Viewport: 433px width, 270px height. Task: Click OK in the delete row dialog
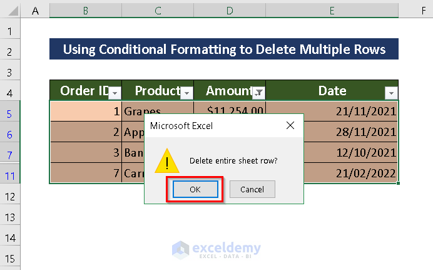(195, 189)
